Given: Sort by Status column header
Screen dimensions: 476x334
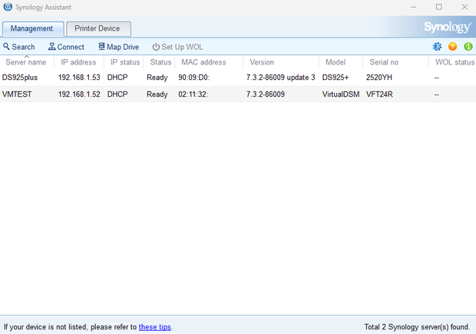Looking at the screenshot, I should pyautogui.click(x=160, y=62).
